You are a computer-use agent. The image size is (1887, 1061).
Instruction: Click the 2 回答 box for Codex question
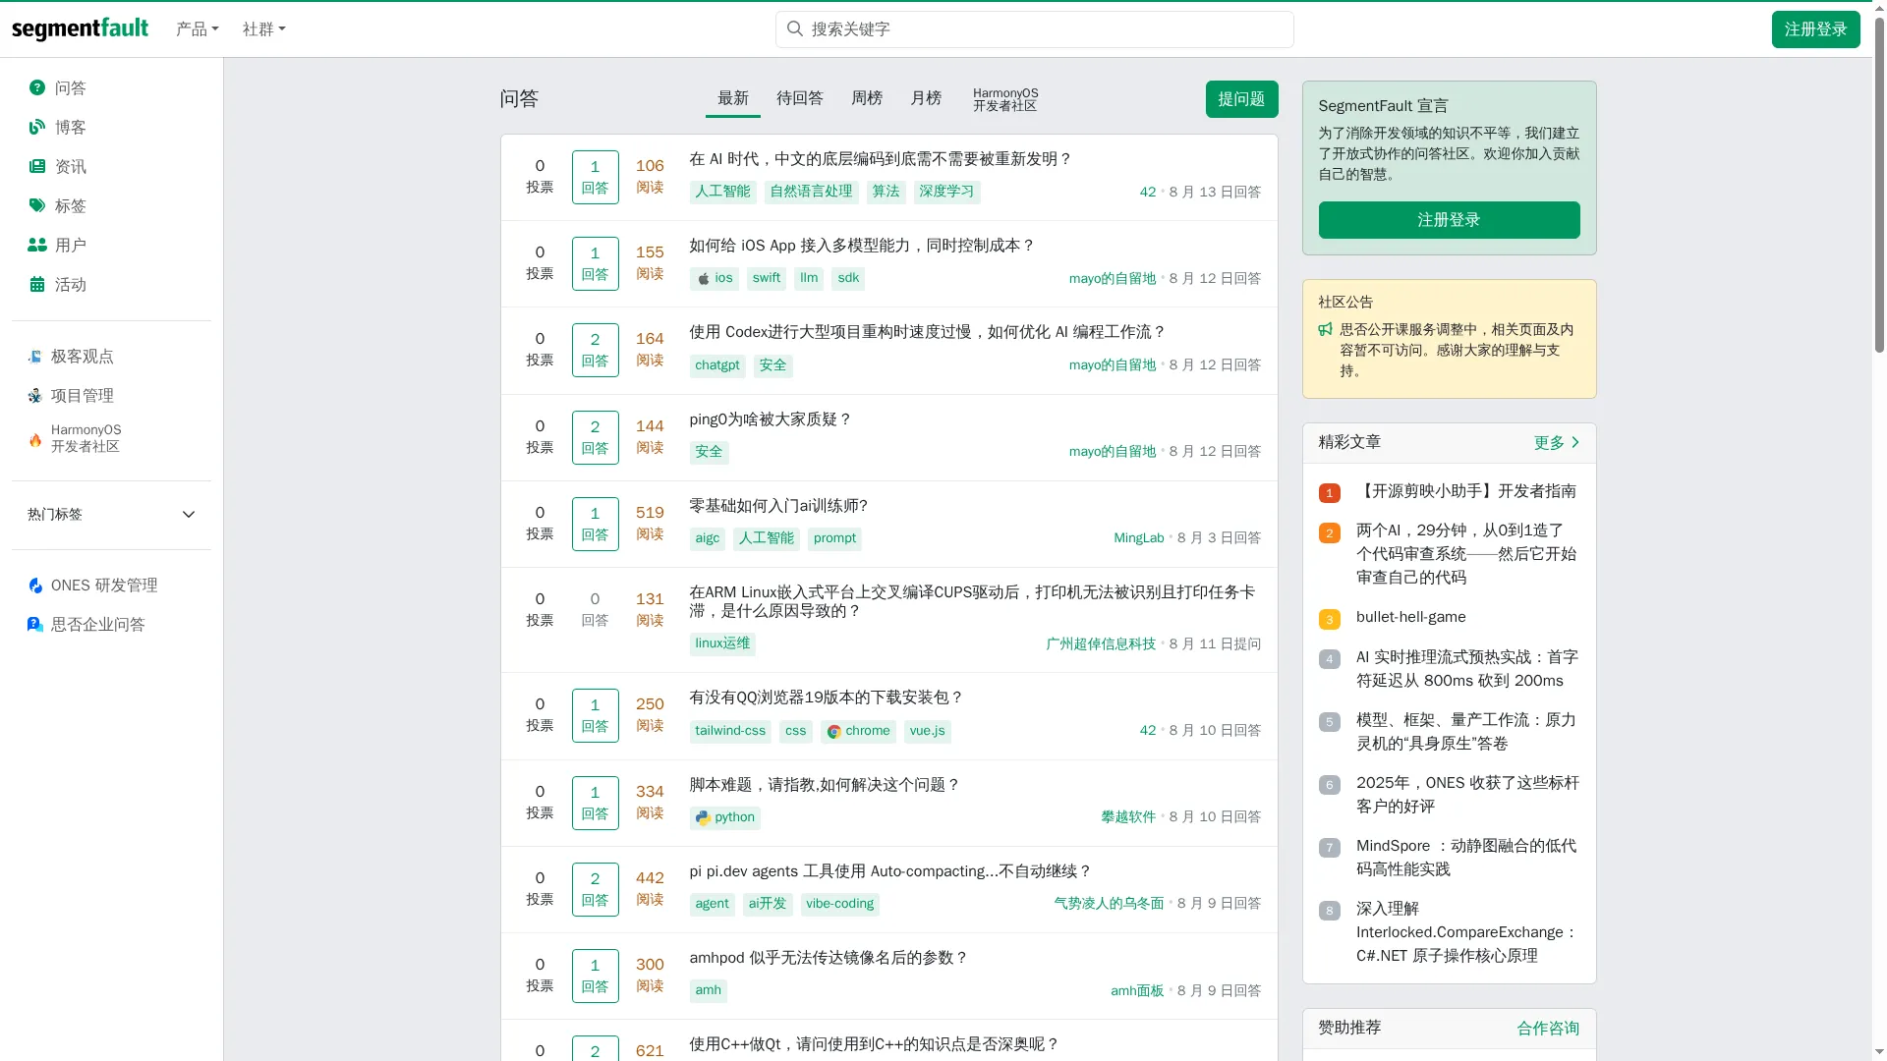596,350
